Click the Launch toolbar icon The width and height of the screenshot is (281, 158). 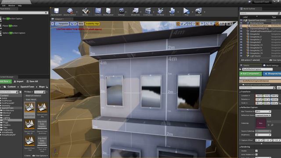[x=198, y=11]
